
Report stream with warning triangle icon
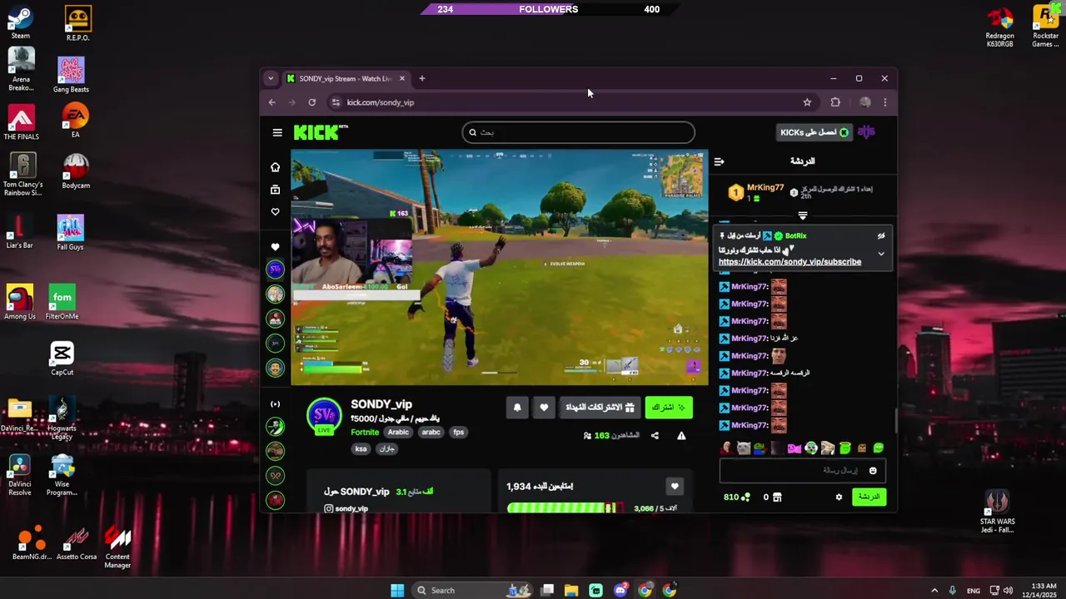pos(681,436)
